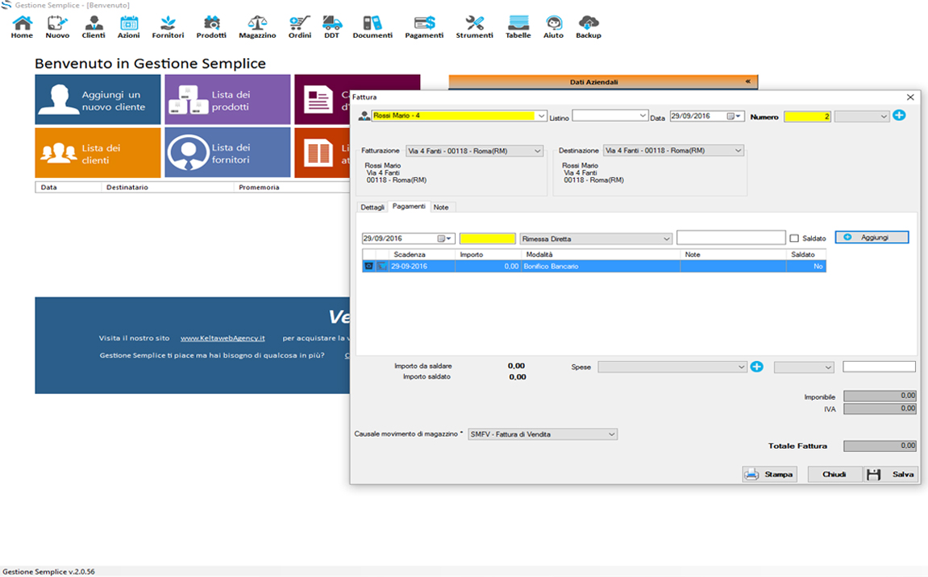
Task: Open the Azioni calendar icon
Action: [128, 27]
